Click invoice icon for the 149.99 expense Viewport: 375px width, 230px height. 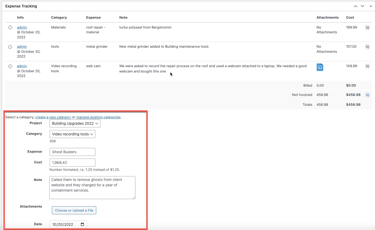pyautogui.click(x=367, y=66)
